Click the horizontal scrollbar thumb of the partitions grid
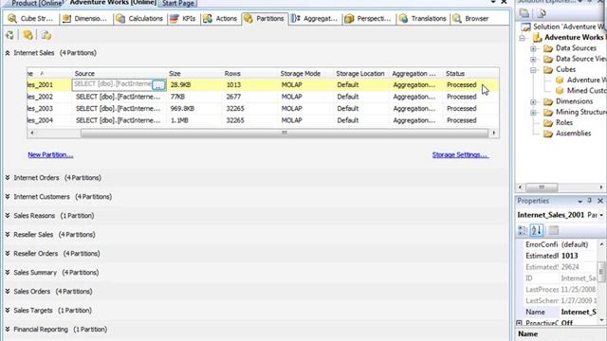Viewport: 607px width, 341px height. tap(285, 133)
